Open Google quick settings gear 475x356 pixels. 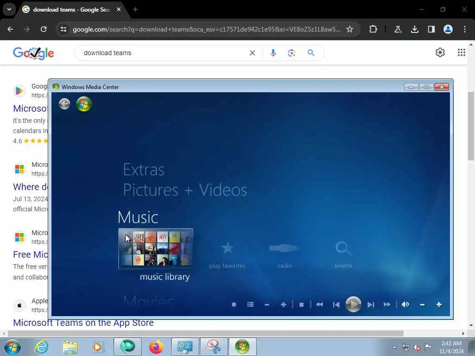[440, 52]
